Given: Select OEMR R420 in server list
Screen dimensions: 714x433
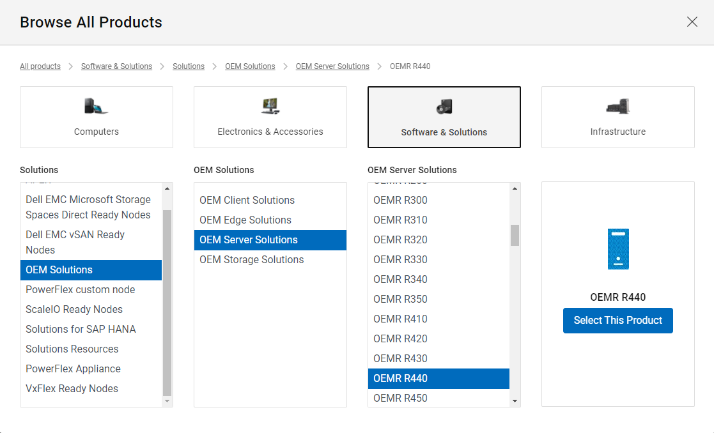Looking at the screenshot, I should 438,339.
